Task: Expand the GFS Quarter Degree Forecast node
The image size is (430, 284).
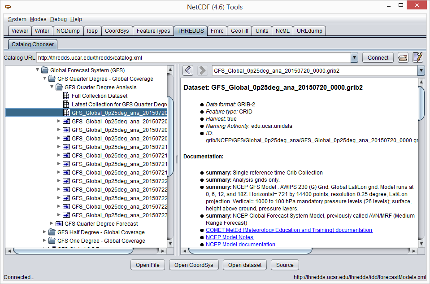Action: pos(52,223)
